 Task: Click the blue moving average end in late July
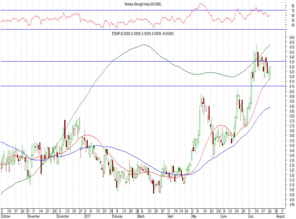click(269, 107)
